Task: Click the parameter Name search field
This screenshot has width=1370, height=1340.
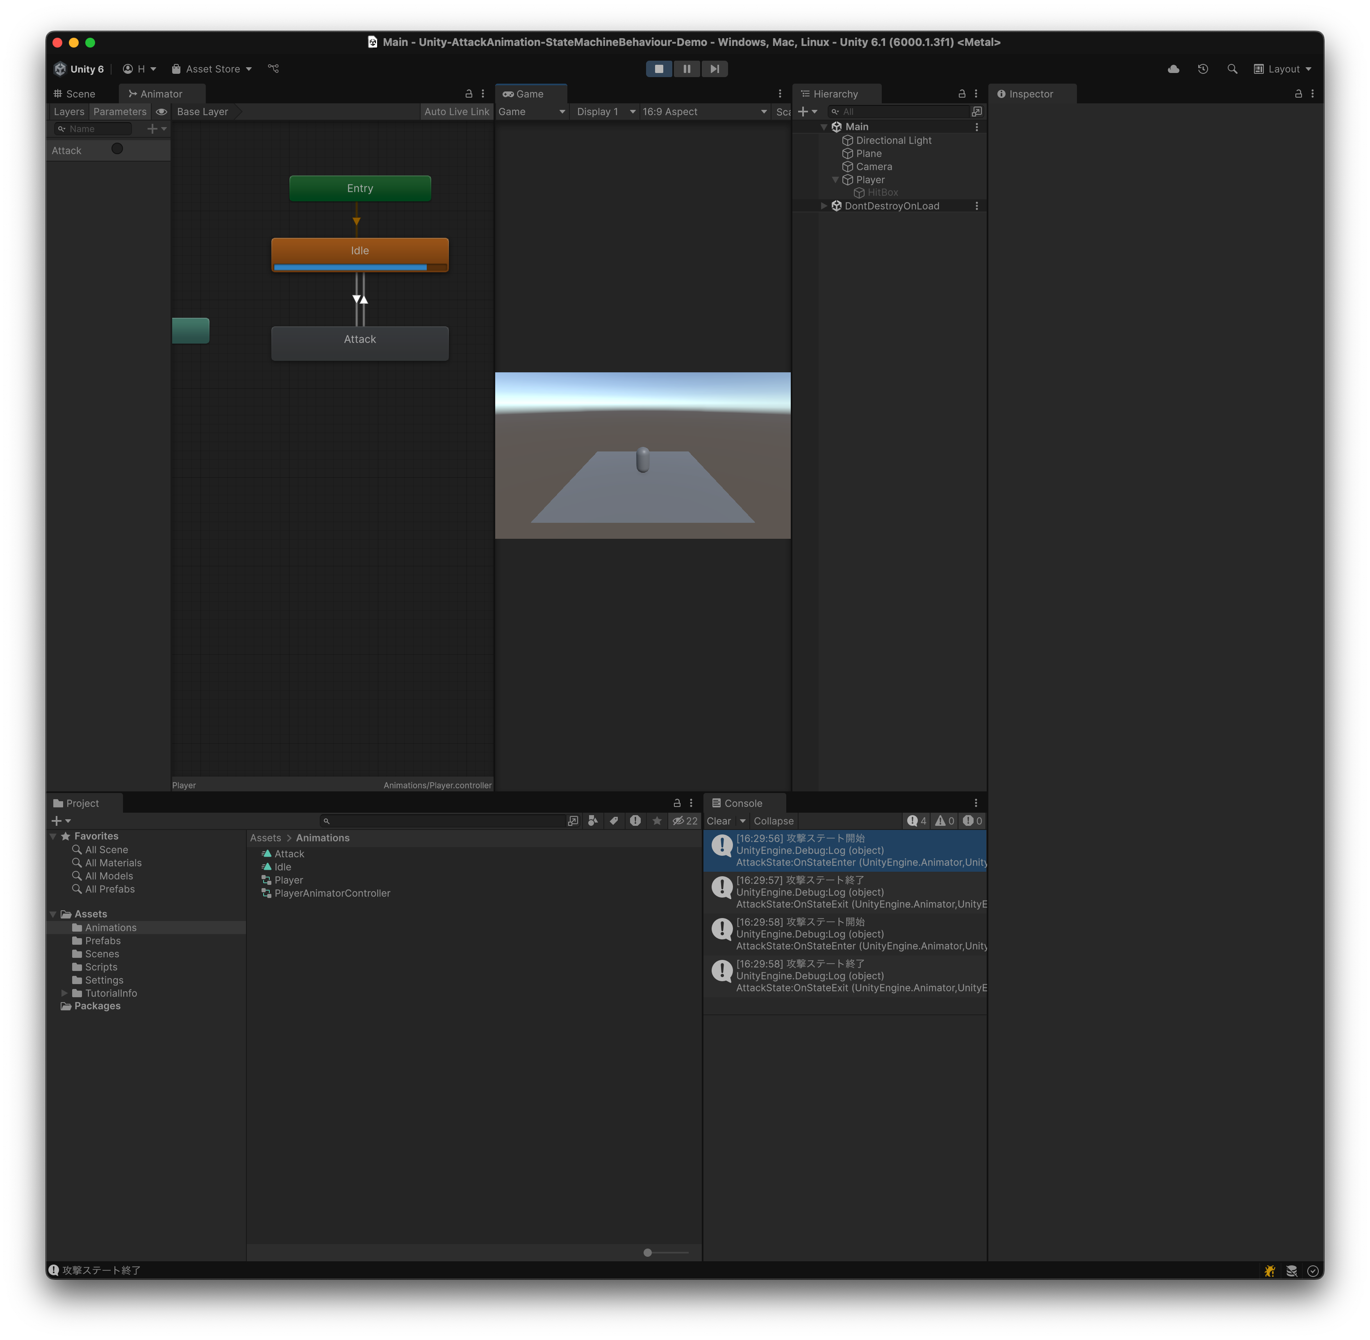Action: [93, 129]
